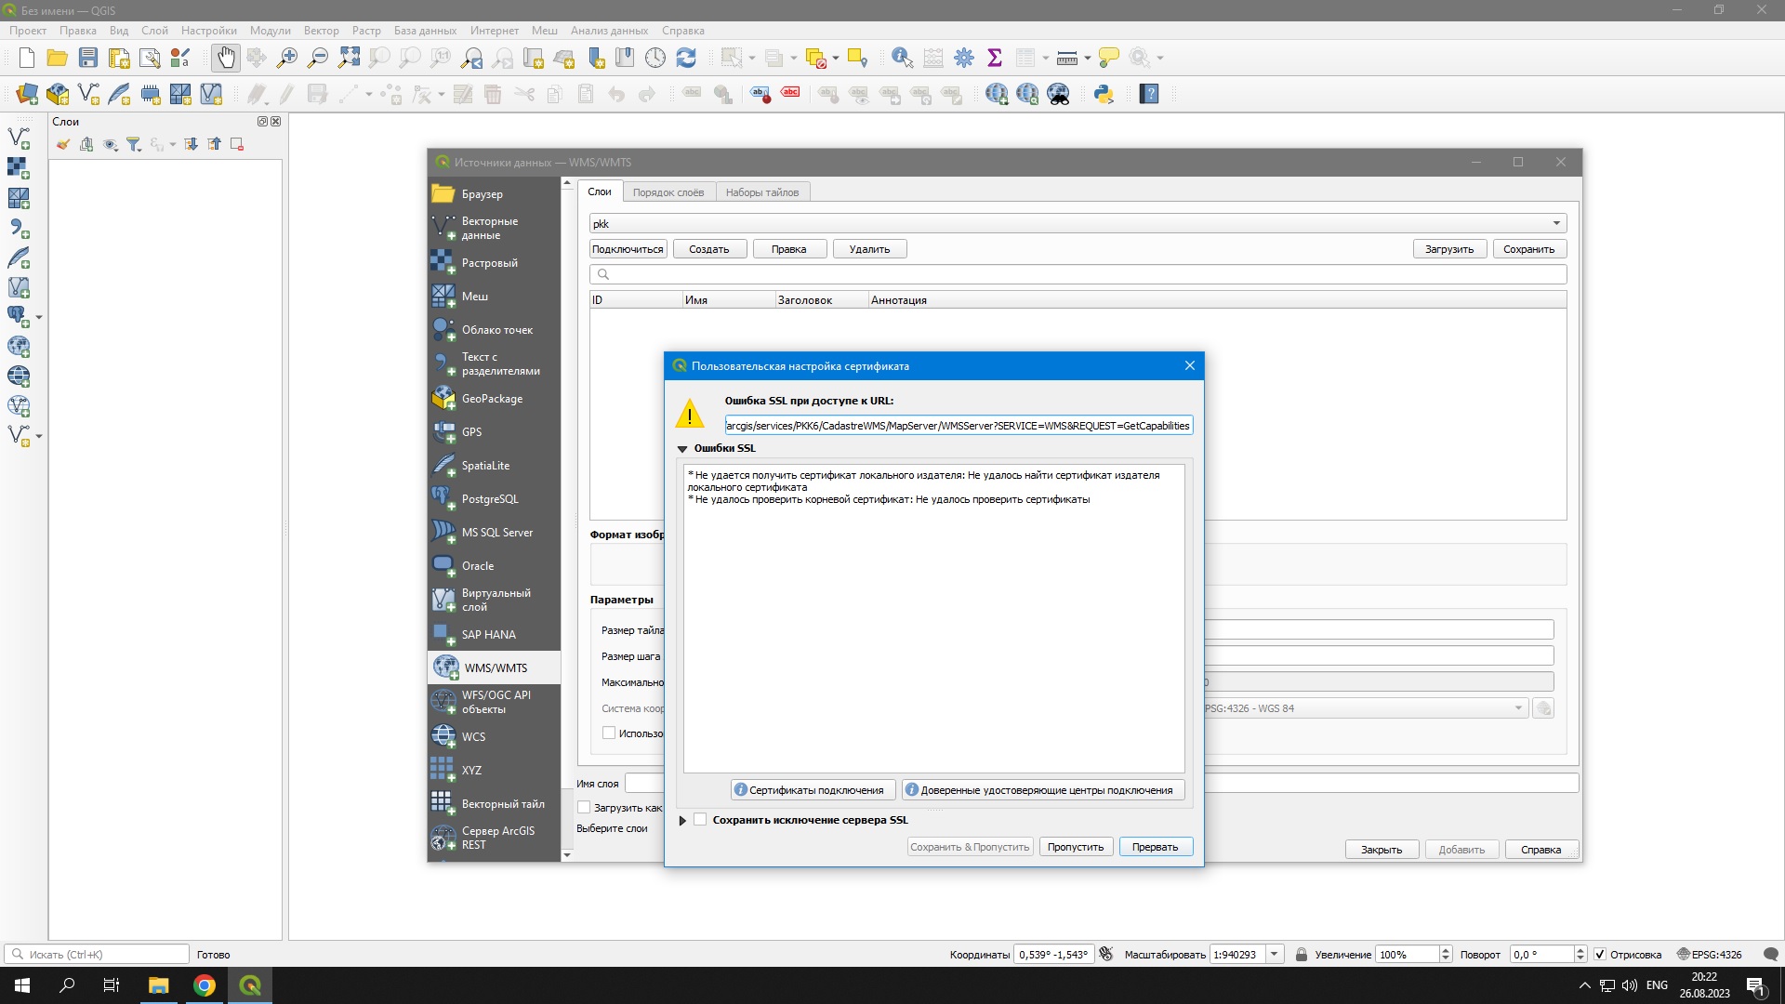Click the Закрыть button in data source window

[x=1382, y=850]
